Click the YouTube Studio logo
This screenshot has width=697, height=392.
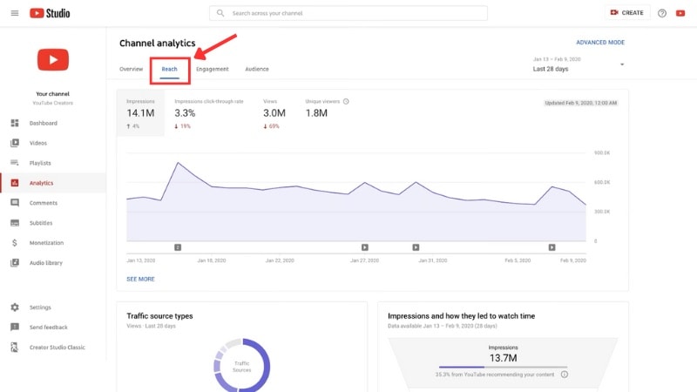pyautogui.click(x=50, y=13)
